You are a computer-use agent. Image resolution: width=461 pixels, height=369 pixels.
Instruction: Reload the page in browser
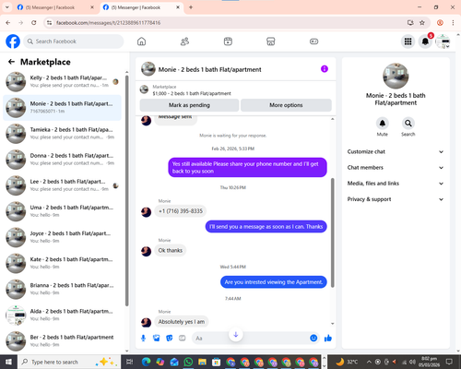click(34, 23)
